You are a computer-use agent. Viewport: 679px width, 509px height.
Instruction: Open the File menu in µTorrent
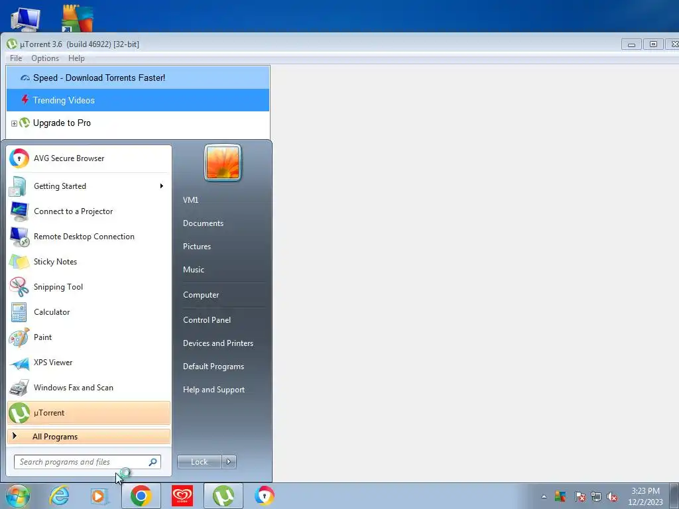tap(16, 58)
